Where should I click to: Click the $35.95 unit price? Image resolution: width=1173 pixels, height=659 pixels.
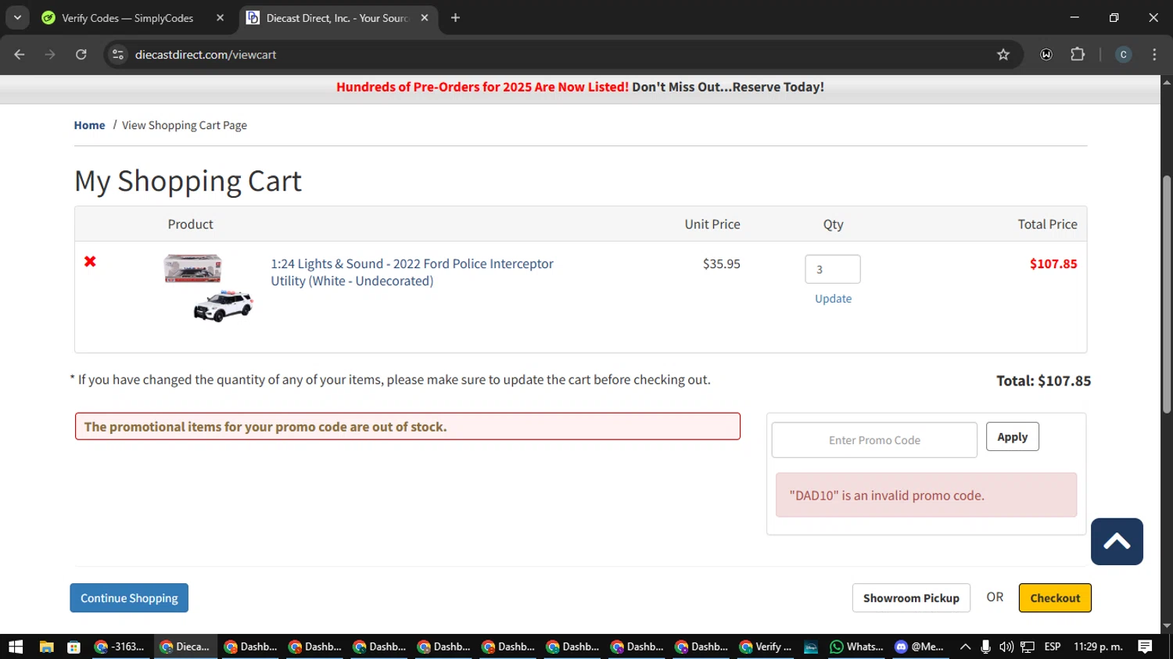pos(721,263)
